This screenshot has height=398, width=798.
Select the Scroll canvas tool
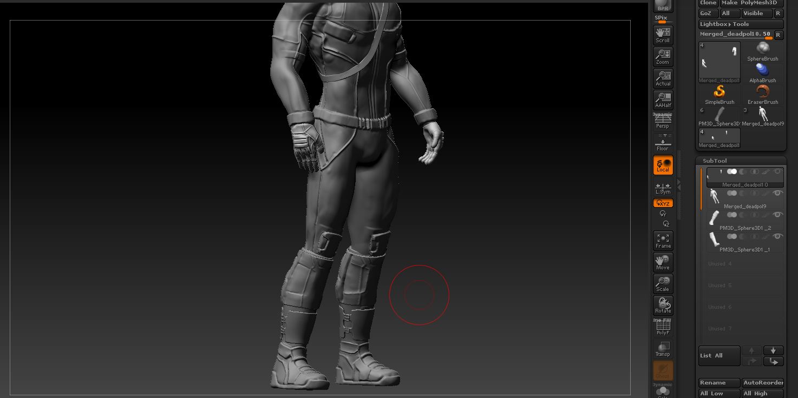(x=663, y=35)
